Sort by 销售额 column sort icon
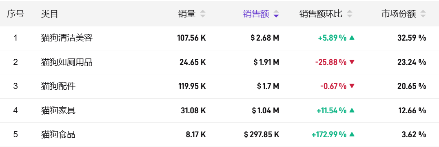Image resolution: width=439 pixels, height=147 pixels. pyautogui.click(x=276, y=14)
